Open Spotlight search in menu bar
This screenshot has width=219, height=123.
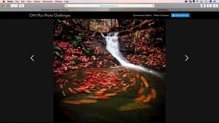pos(206,1)
